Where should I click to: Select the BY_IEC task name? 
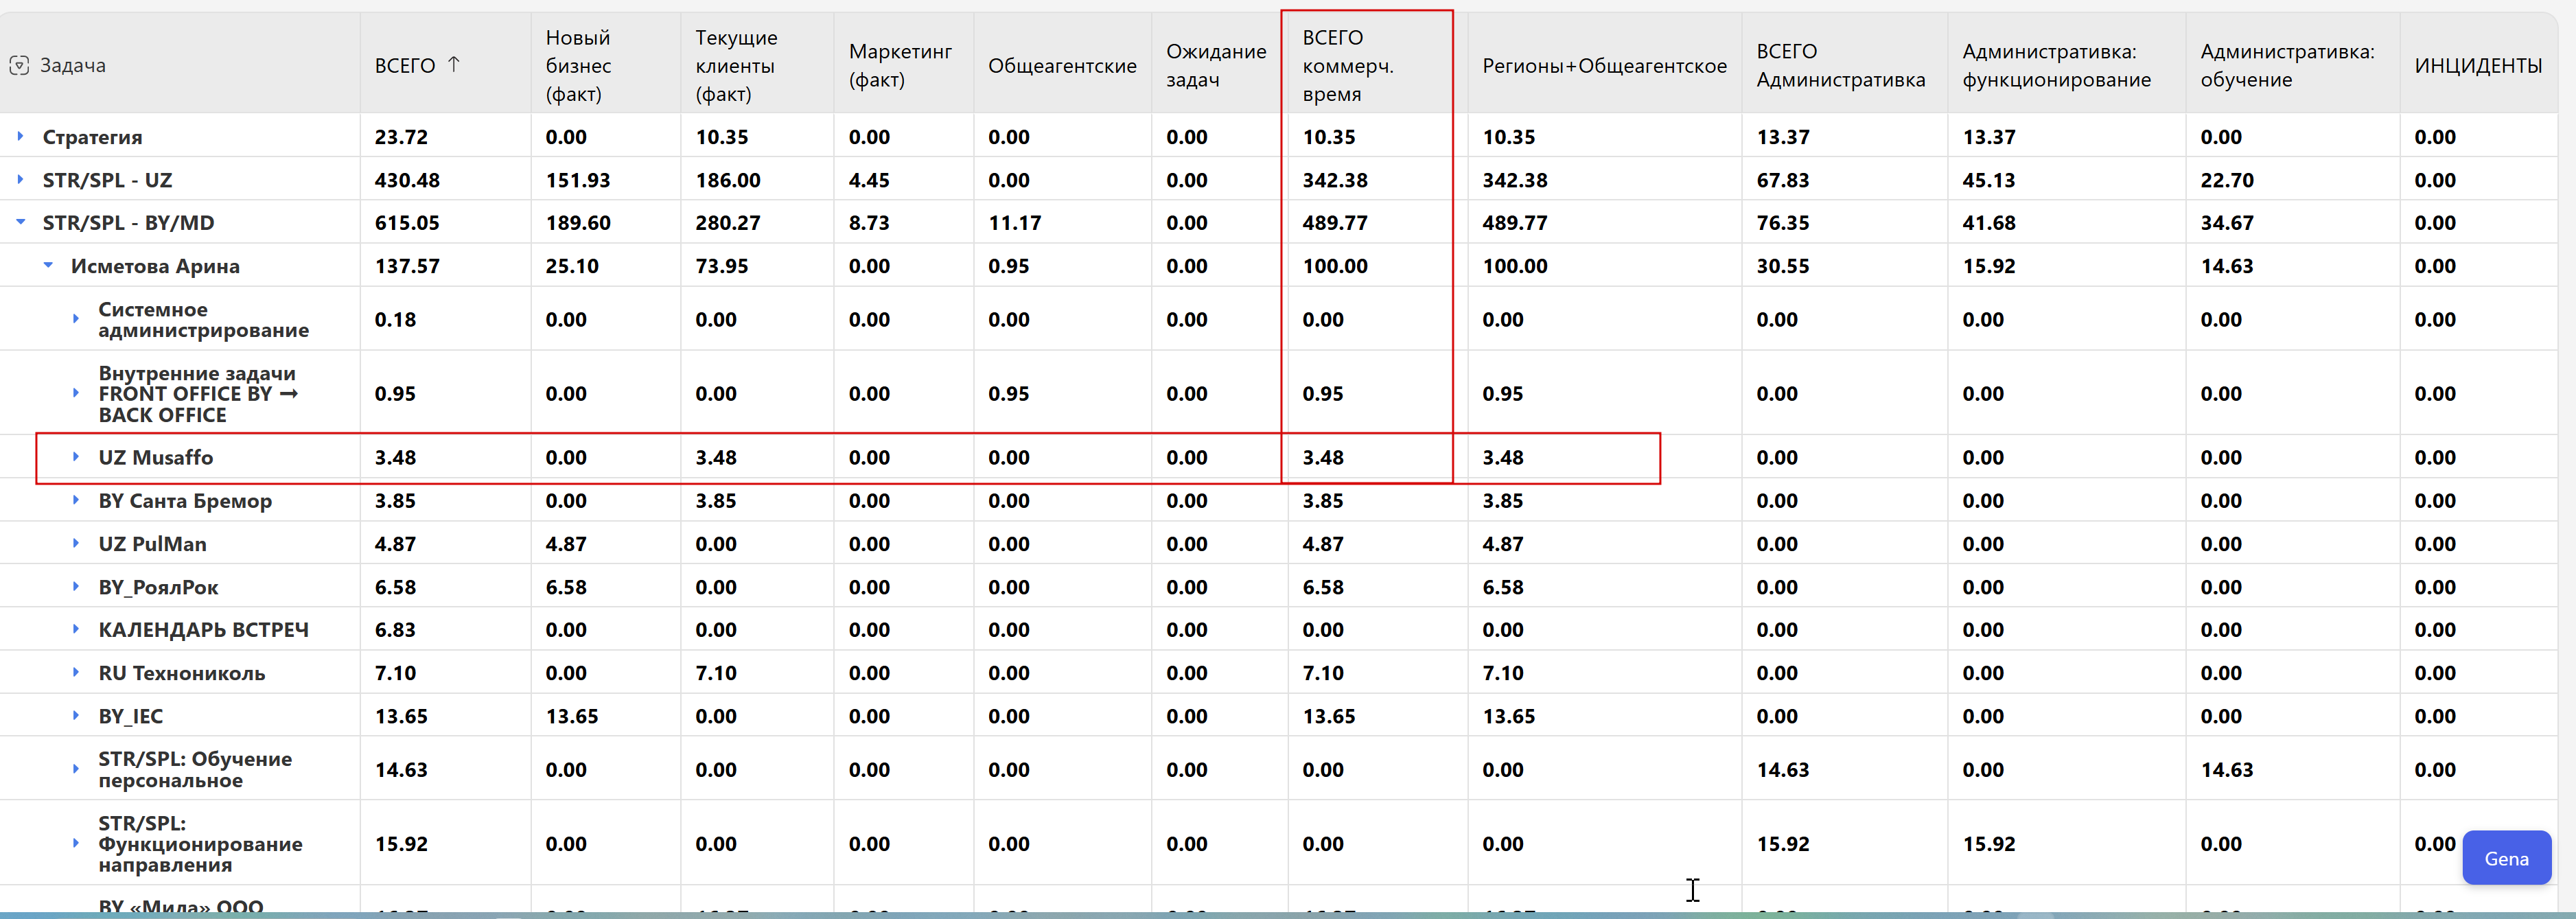tap(130, 716)
